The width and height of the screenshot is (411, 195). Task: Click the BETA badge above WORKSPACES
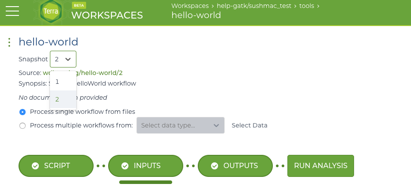point(79,5)
